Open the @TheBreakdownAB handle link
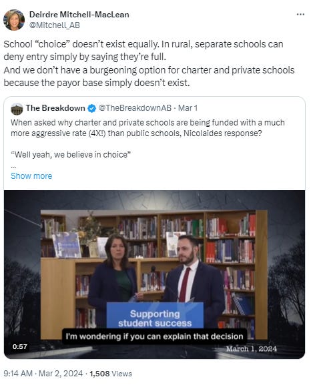This screenshot has width=313, height=387. pos(135,108)
